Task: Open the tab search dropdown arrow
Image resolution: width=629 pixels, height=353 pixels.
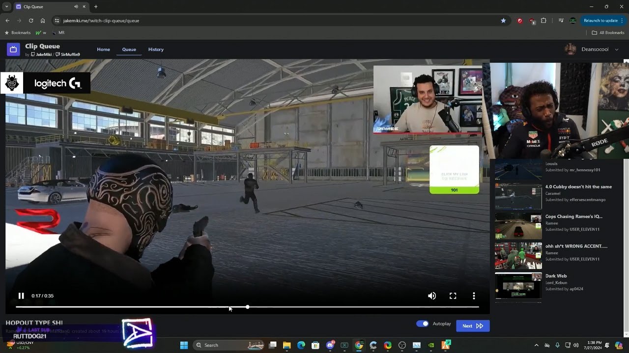Action: 6,7
